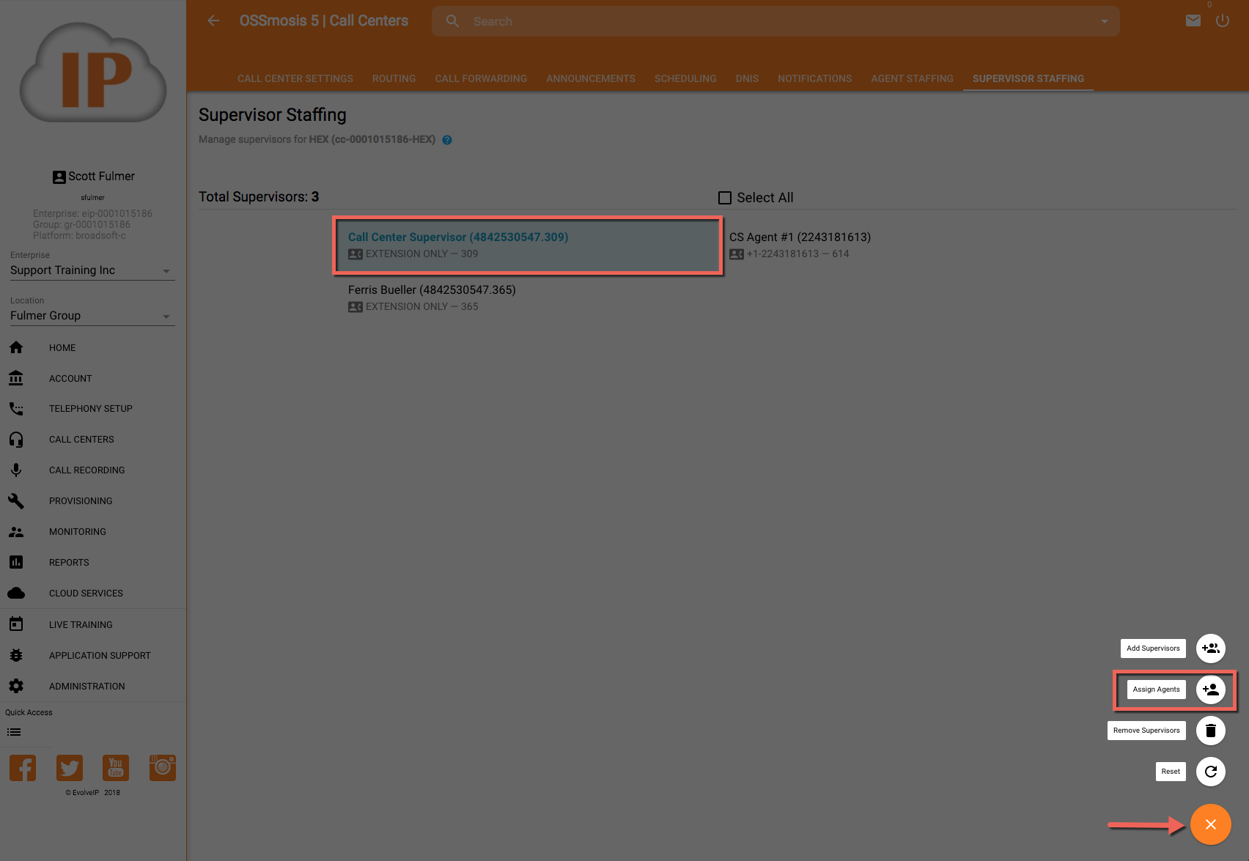Close the orange floating action menu
This screenshot has width=1249, height=861.
(x=1210, y=824)
